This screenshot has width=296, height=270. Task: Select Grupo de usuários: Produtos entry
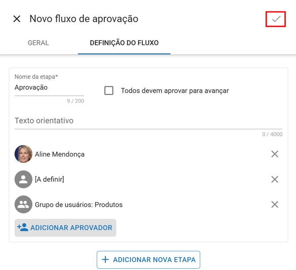click(79, 205)
